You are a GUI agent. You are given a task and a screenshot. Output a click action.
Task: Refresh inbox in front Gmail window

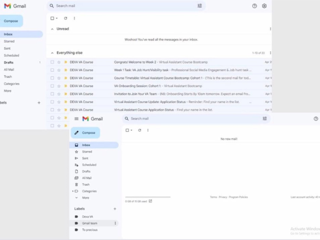pyautogui.click(x=140, y=130)
